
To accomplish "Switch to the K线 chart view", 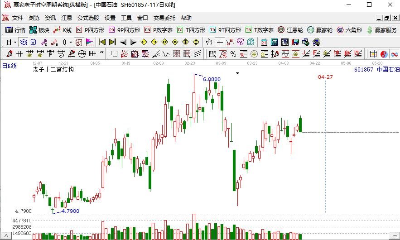I will click(x=62, y=30).
